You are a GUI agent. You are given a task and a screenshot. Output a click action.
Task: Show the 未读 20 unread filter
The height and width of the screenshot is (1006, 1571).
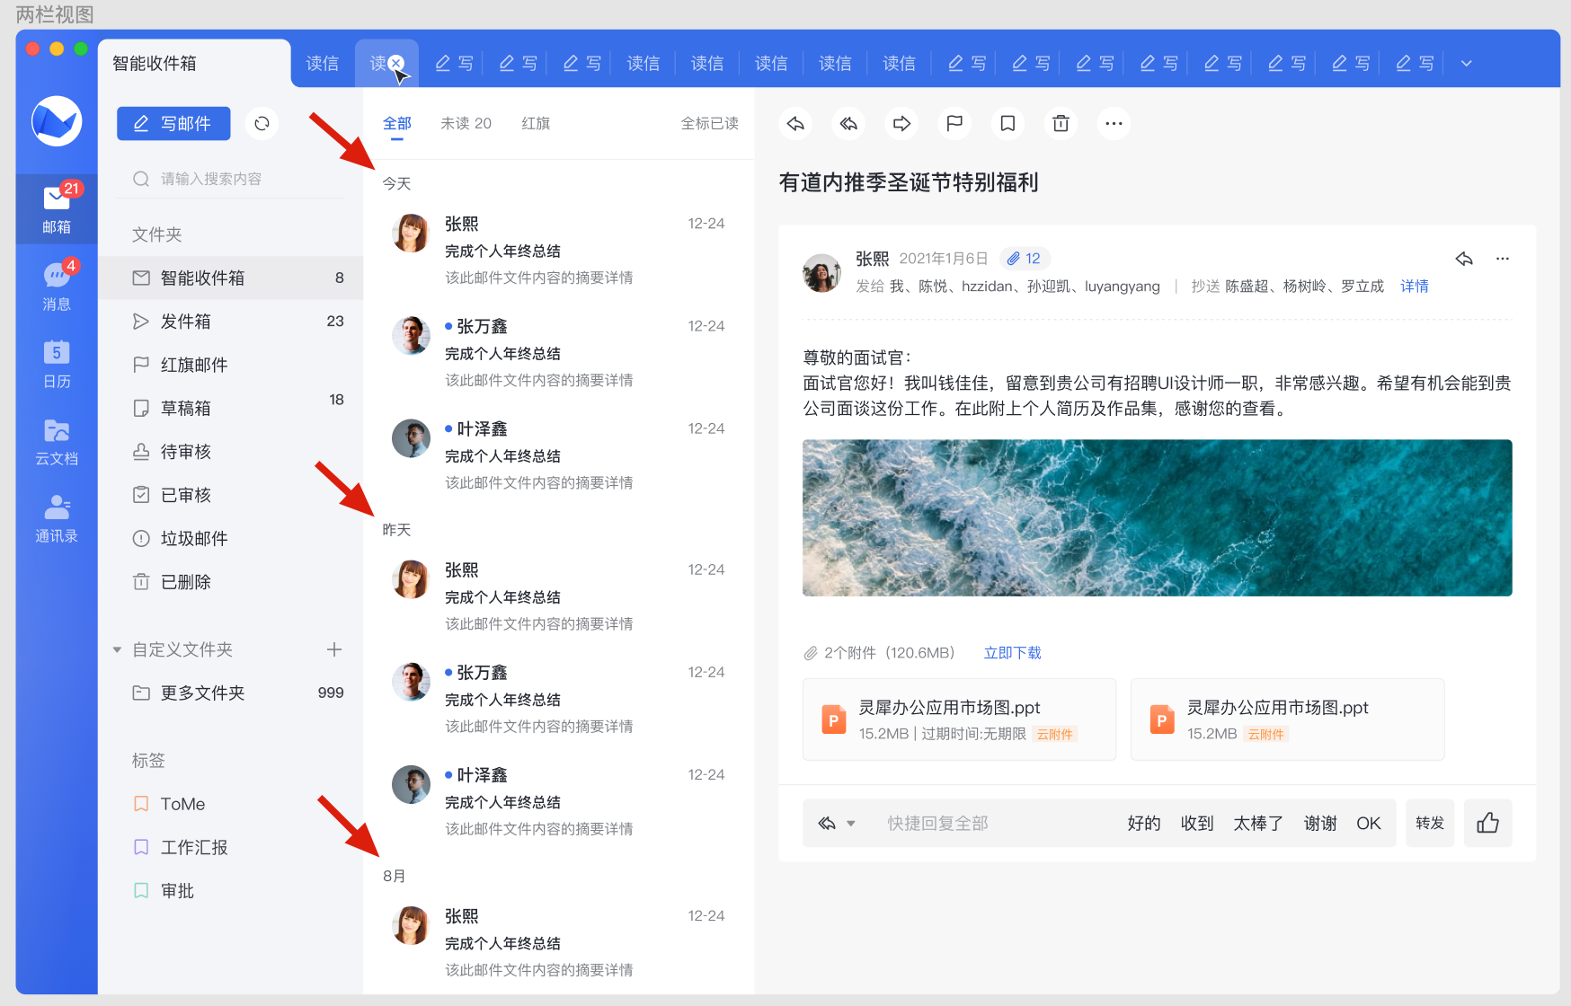(466, 123)
